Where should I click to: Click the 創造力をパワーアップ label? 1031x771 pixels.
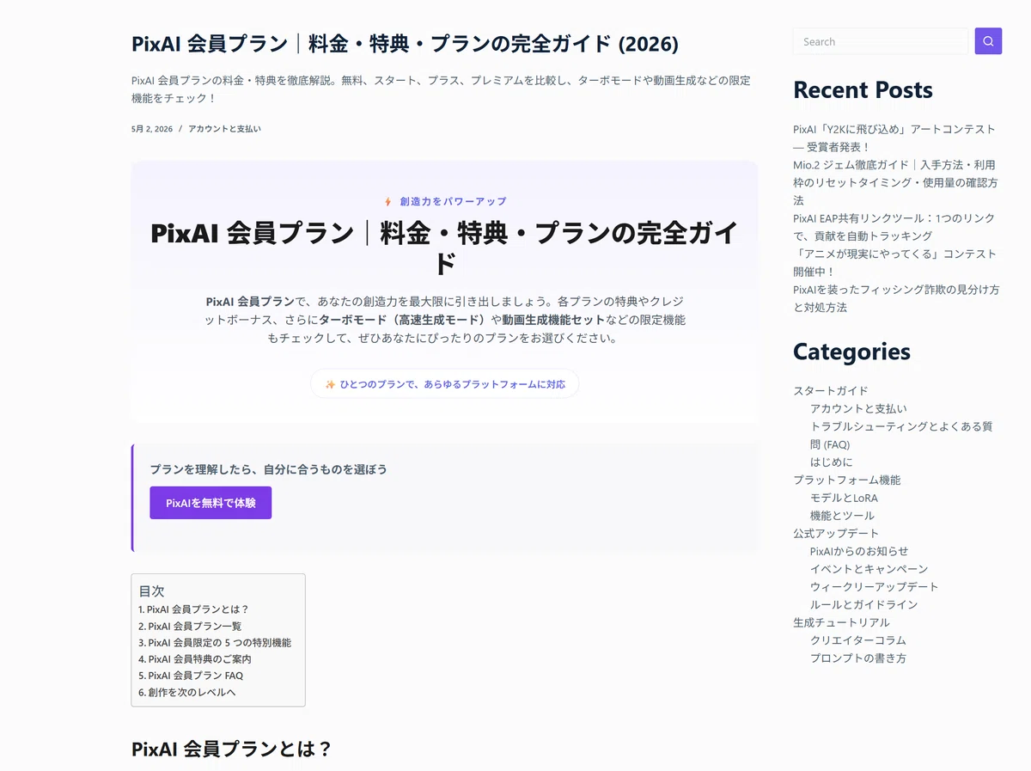coord(453,201)
